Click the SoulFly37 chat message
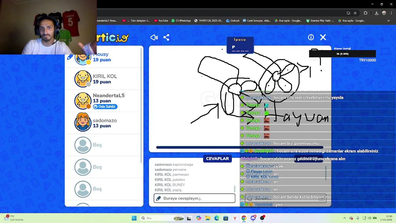The width and height of the screenshot is (396, 223). click(309, 151)
